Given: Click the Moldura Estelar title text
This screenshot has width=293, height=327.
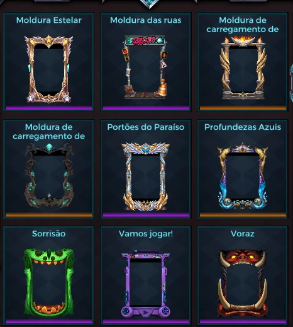Looking at the screenshot, I should [49, 20].
